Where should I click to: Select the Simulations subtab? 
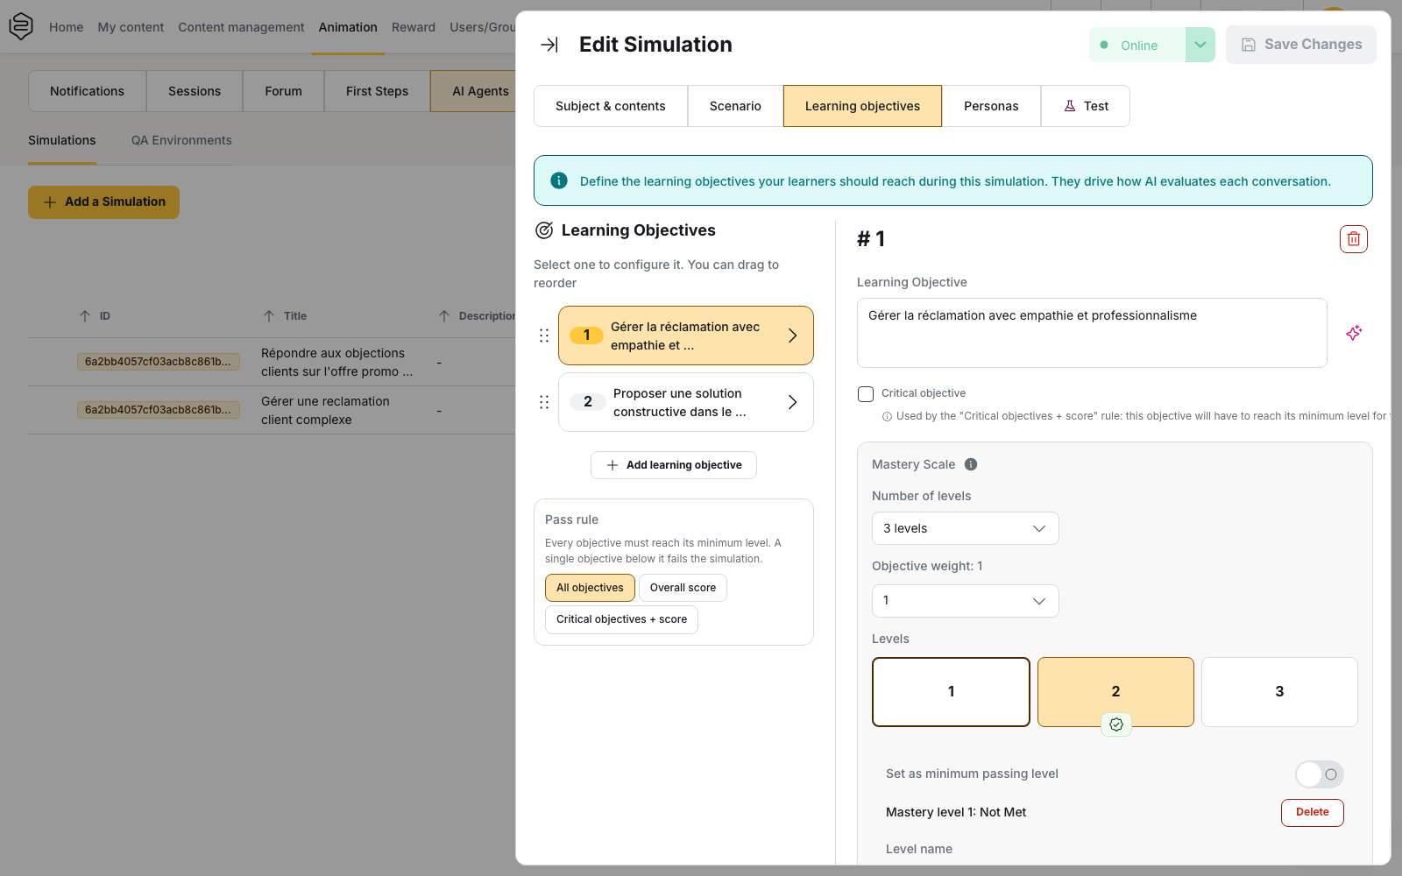(x=62, y=140)
